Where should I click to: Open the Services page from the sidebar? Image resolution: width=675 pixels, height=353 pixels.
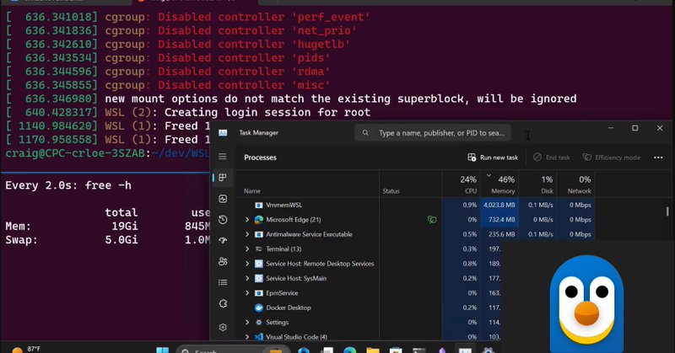click(x=223, y=303)
